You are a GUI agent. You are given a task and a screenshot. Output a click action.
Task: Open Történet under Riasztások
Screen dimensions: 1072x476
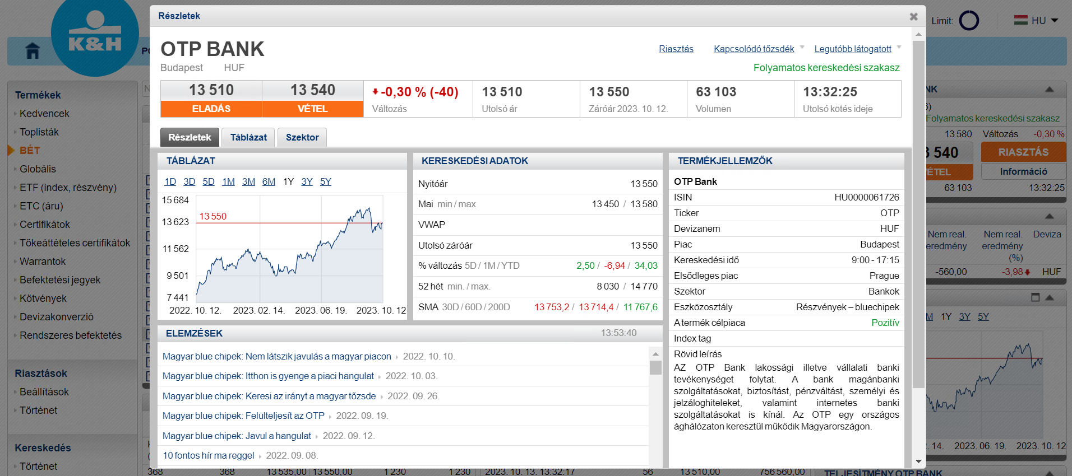[x=38, y=410]
